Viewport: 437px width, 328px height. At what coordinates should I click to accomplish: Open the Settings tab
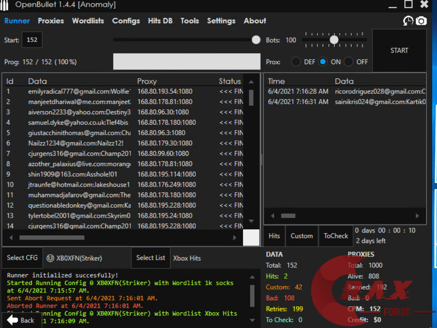221,20
